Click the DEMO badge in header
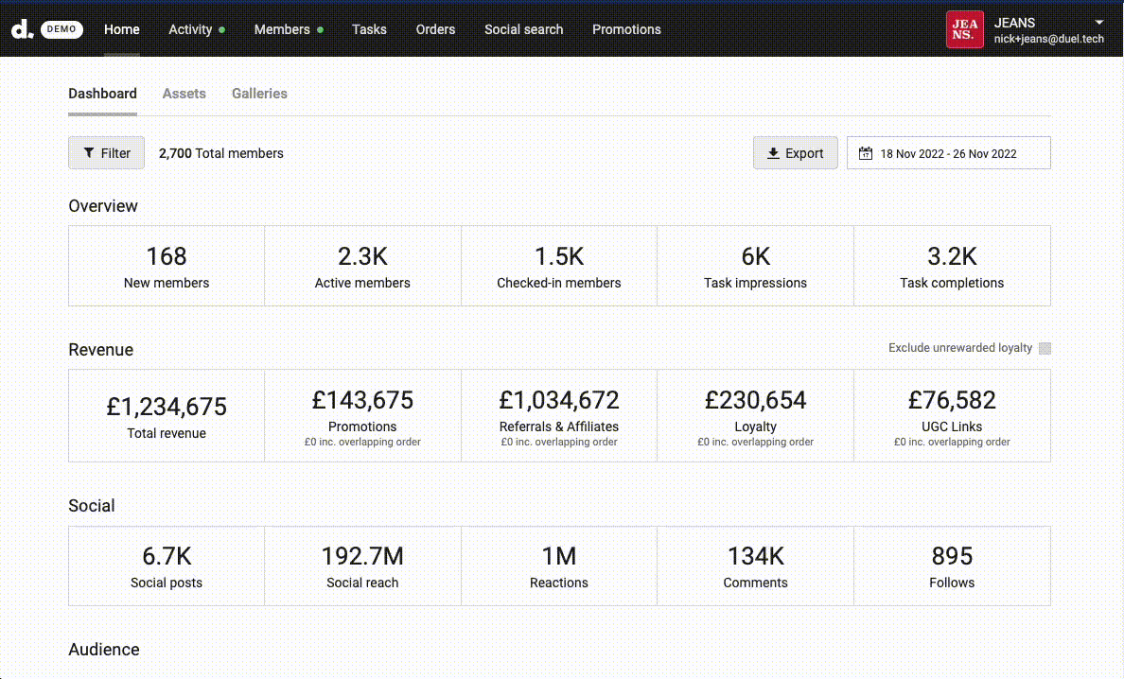This screenshot has width=1124, height=679. coord(61,29)
